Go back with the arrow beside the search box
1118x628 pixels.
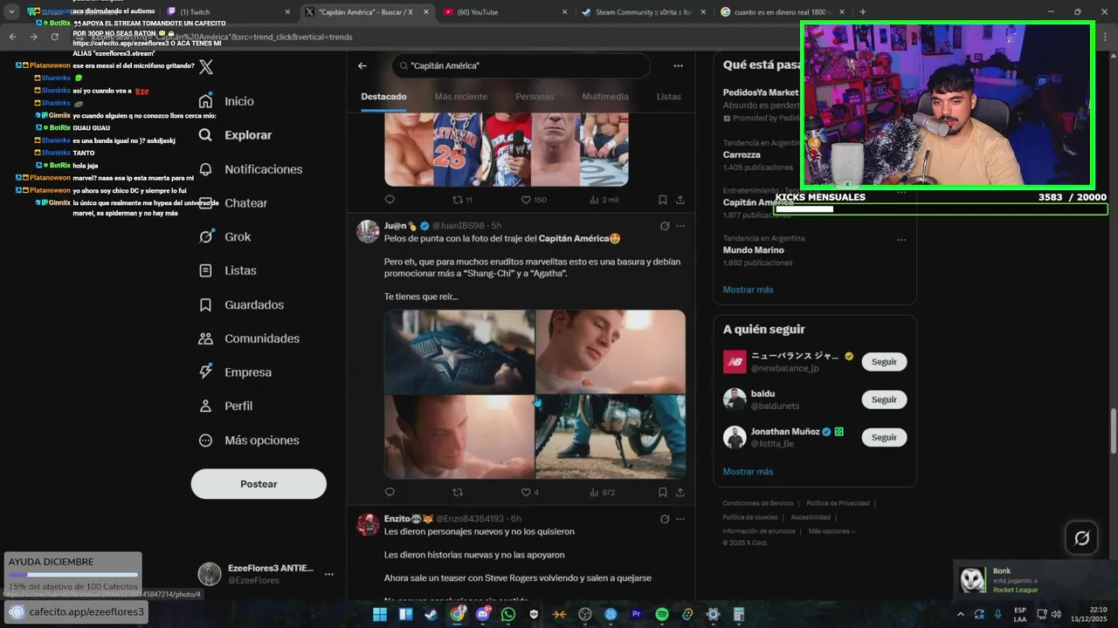pos(362,65)
